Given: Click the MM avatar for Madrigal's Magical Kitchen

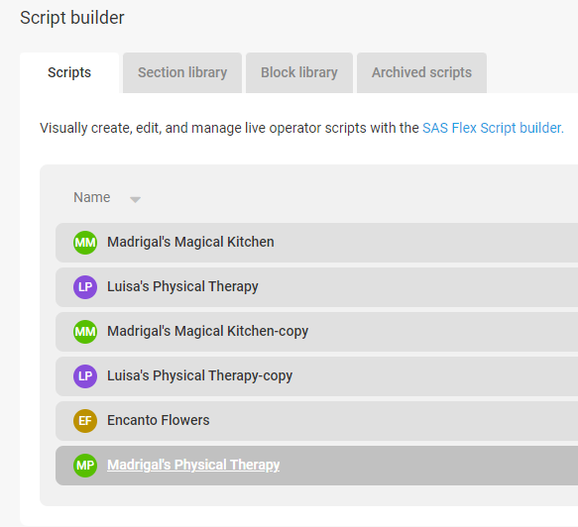Looking at the screenshot, I should [x=85, y=243].
